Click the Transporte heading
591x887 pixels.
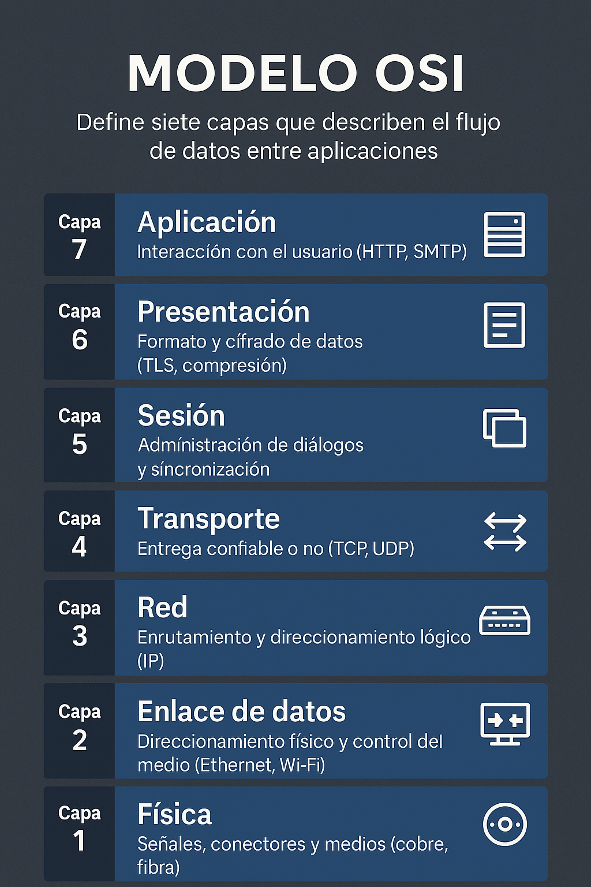pyautogui.click(x=208, y=519)
